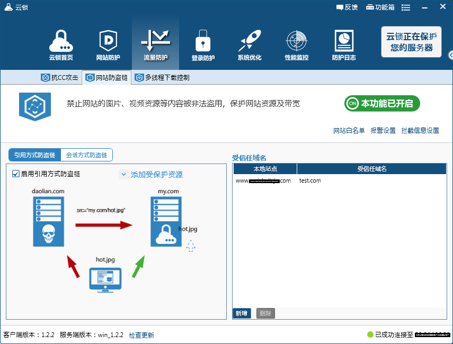Click the src="my.com/hot.jpg" label

pyautogui.click(x=101, y=210)
